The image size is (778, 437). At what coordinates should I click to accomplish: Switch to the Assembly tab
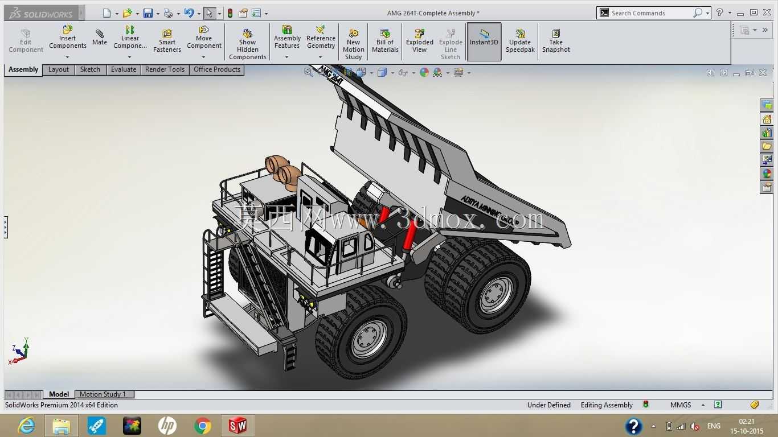pyautogui.click(x=23, y=70)
